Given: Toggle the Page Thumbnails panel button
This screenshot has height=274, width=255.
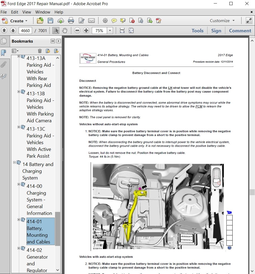Looking at the screenshot, I should pyautogui.click(x=4, y=41).
